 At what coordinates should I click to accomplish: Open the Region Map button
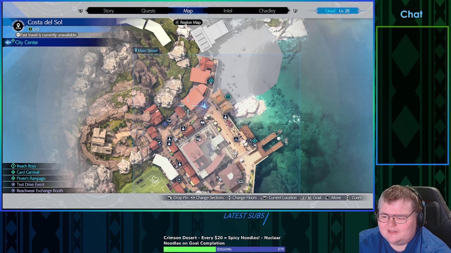click(188, 22)
